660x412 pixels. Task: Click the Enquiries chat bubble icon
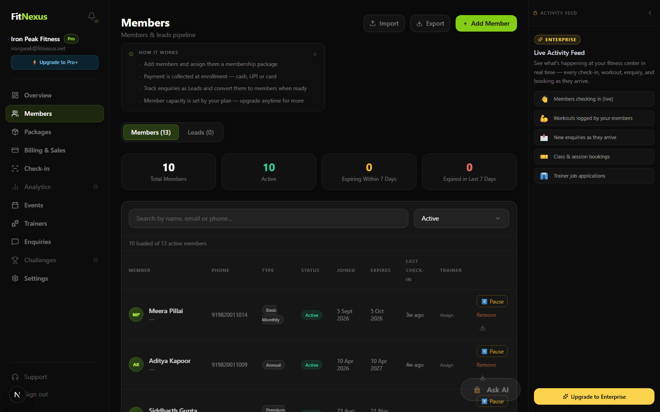(x=15, y=242)
